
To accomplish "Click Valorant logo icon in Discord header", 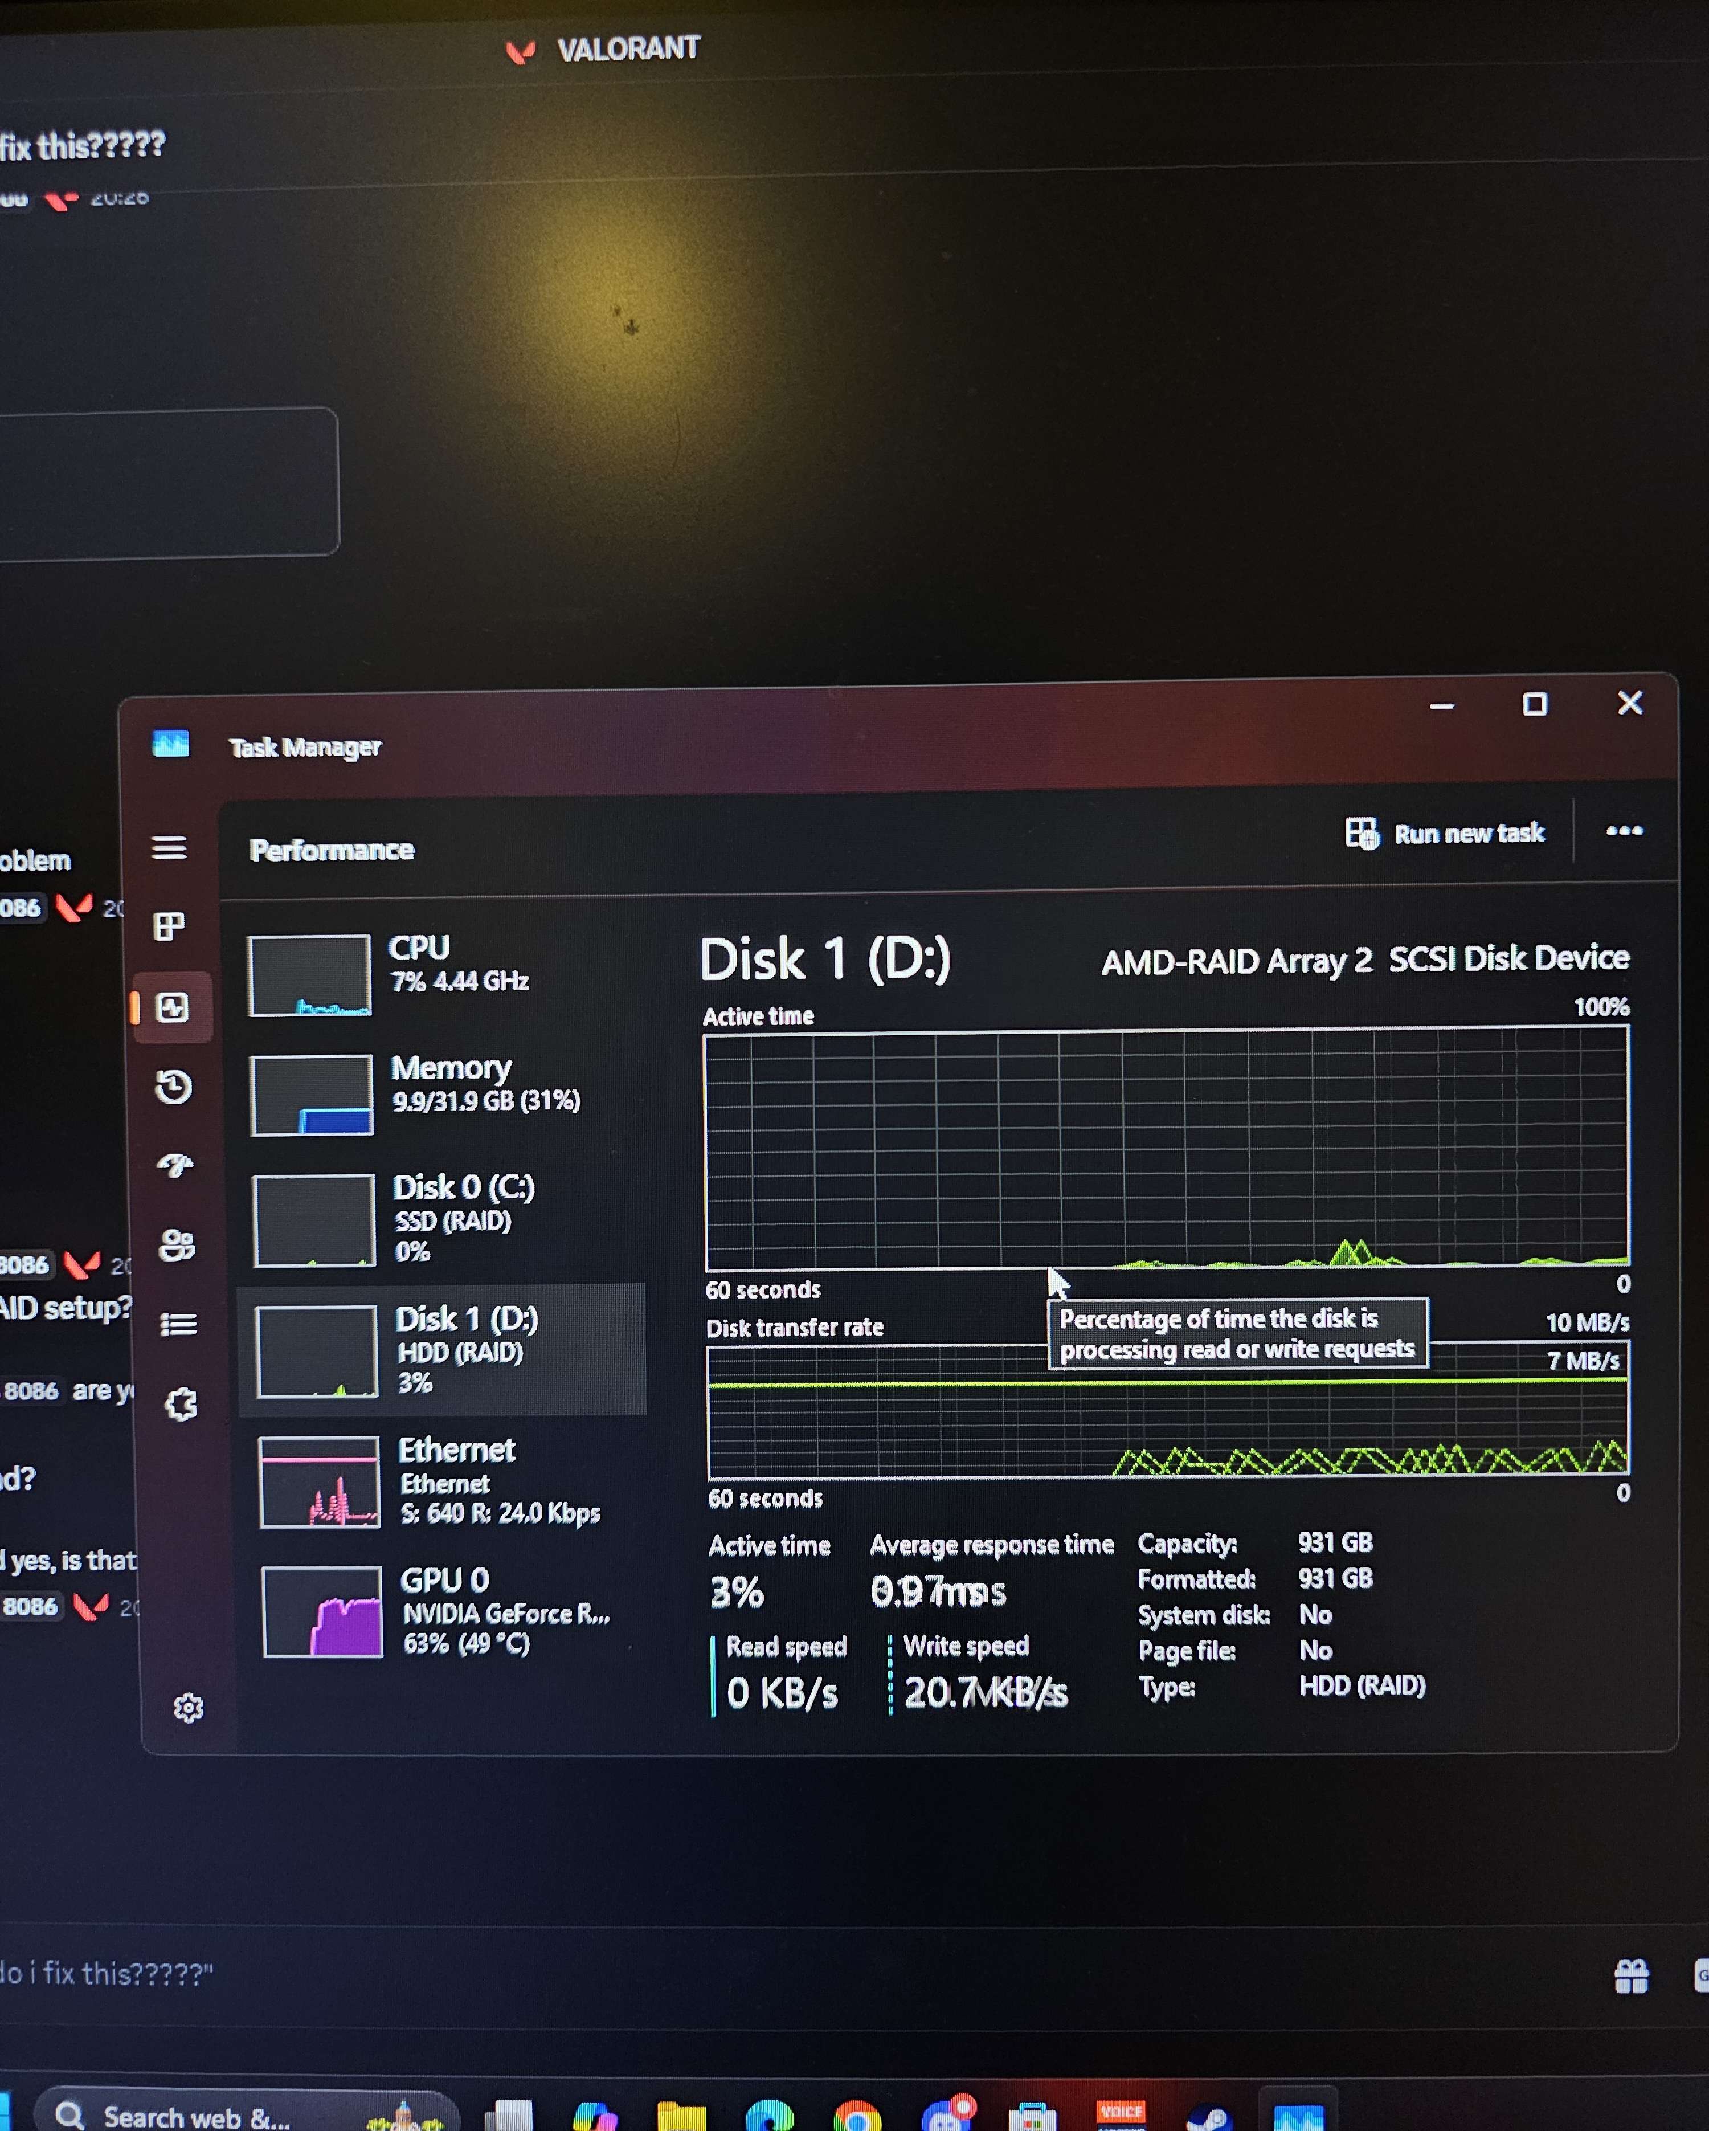I will (520, 51).
